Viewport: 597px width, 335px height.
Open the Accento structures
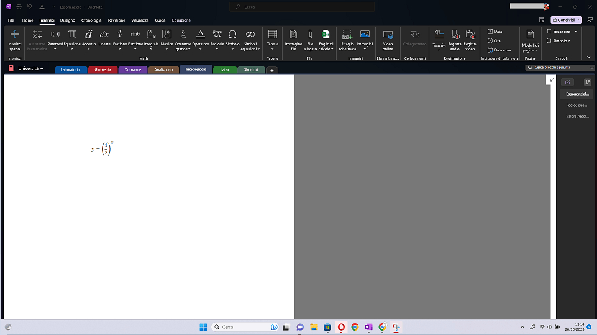tap(89, 40)
